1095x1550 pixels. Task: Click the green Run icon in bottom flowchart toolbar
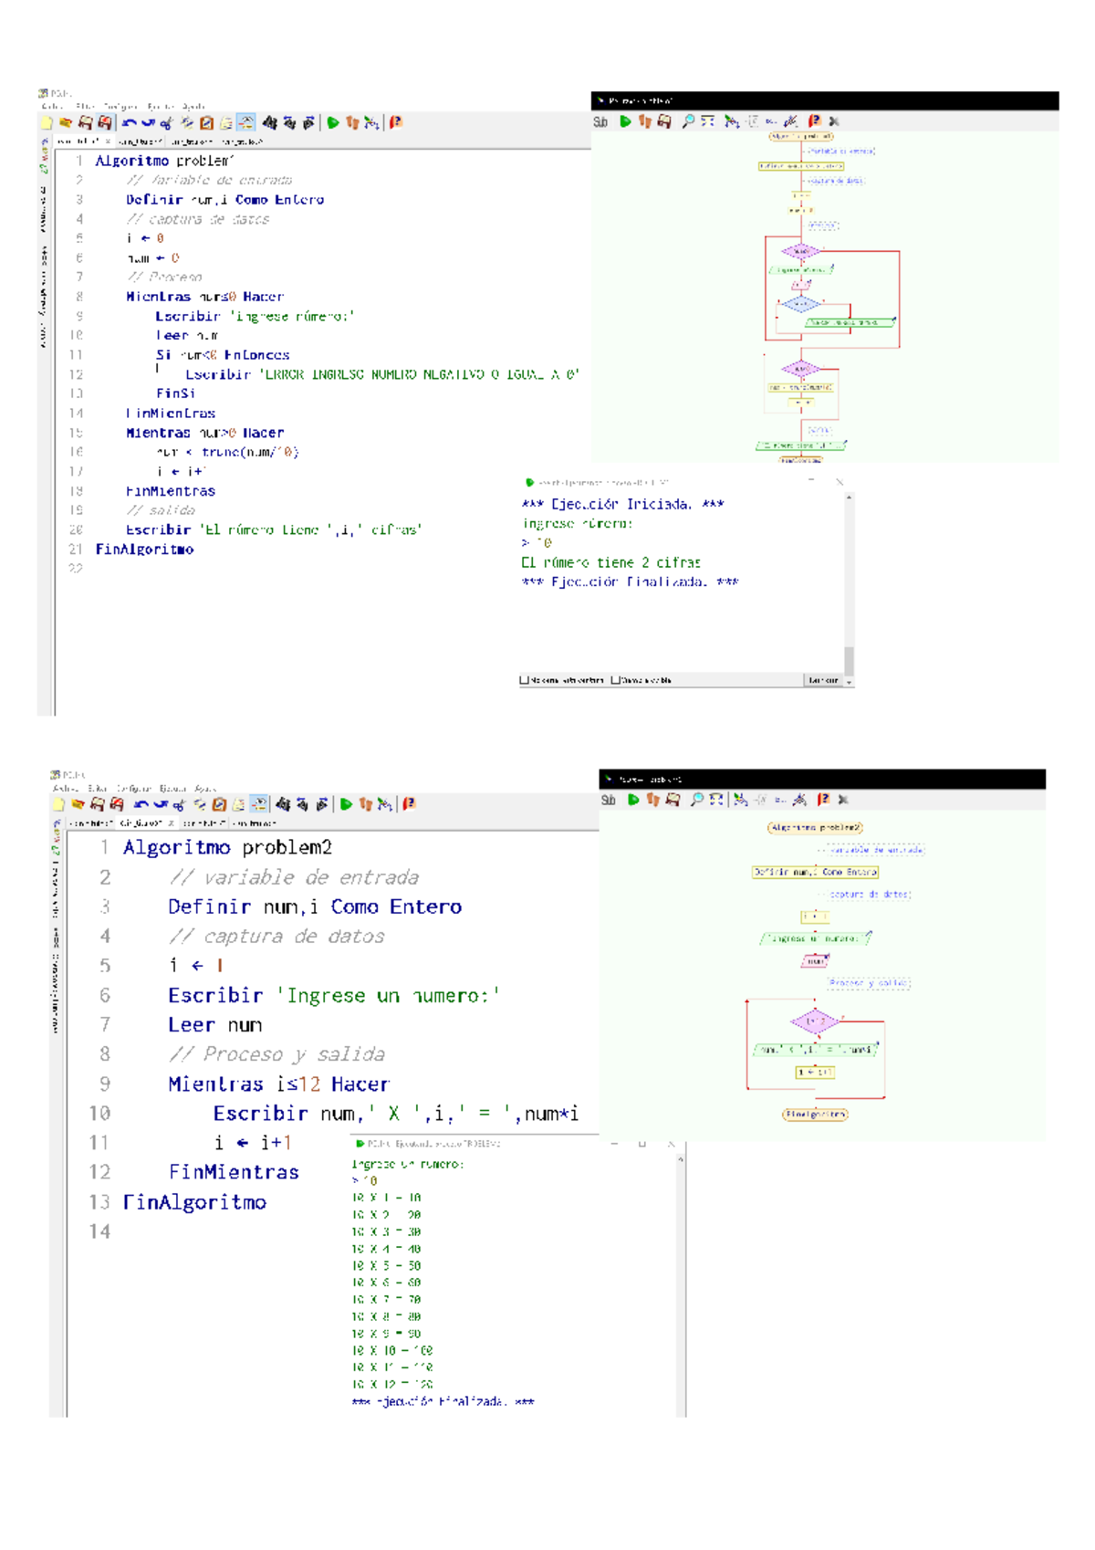(x=632, y=800)
